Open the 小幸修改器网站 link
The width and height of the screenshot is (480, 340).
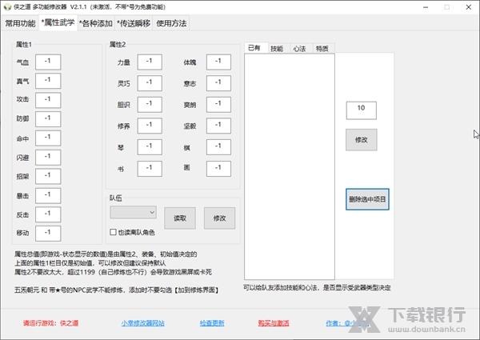click(x=142, y=323)
